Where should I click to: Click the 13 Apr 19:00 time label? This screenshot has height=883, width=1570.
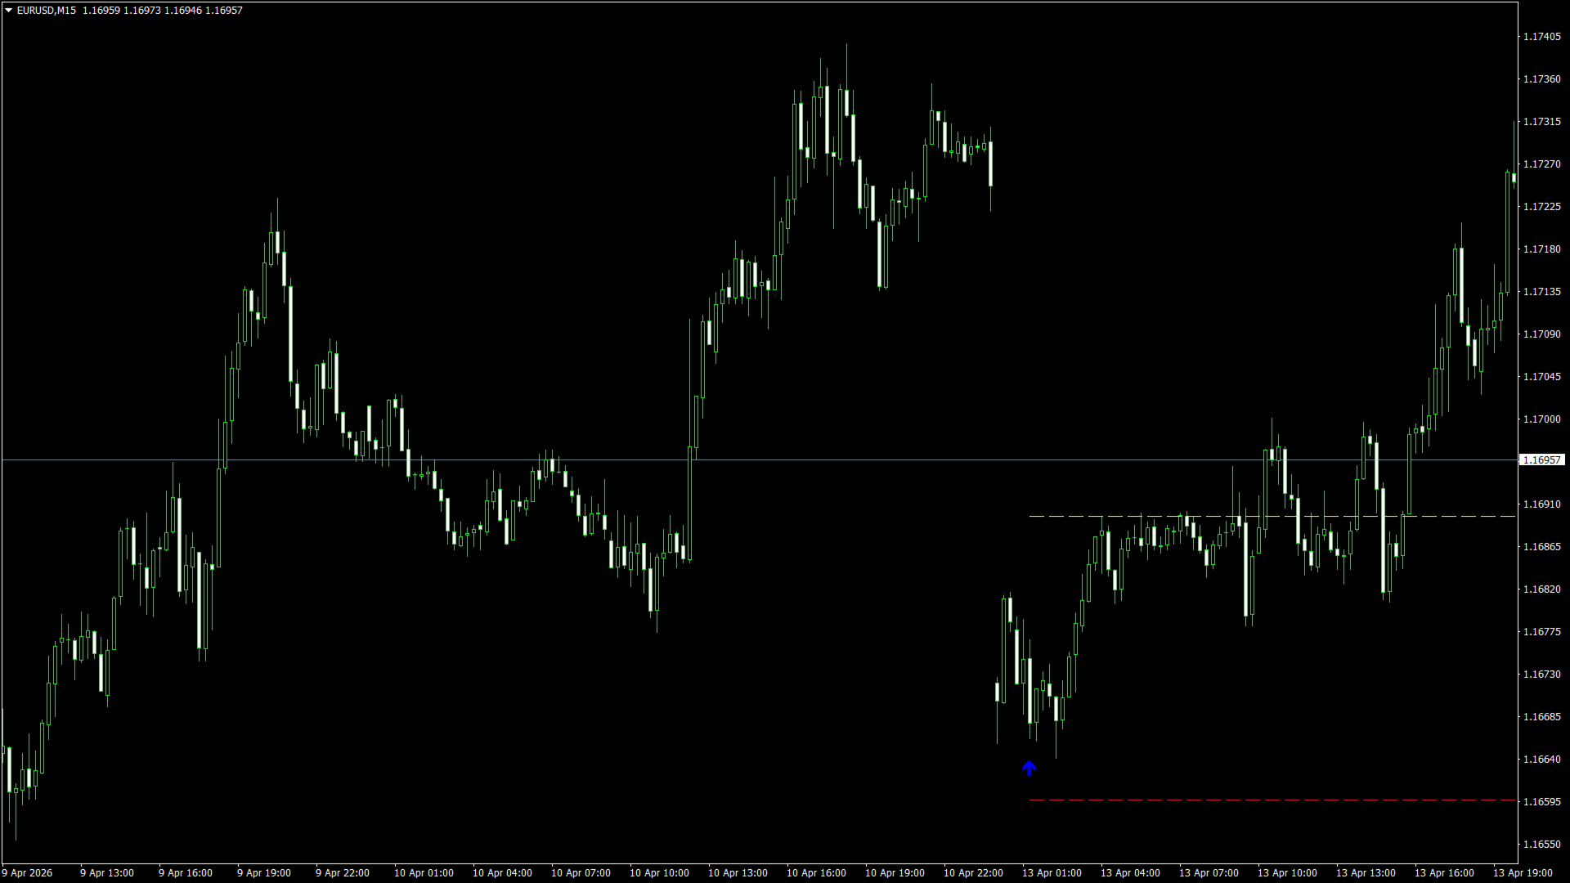[x=1523, y=873]
